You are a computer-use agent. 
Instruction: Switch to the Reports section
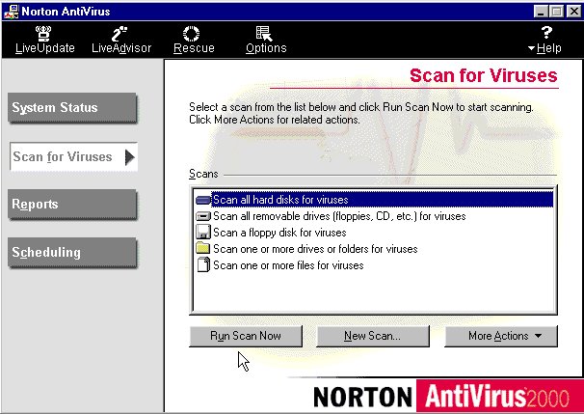coord(74,205)
